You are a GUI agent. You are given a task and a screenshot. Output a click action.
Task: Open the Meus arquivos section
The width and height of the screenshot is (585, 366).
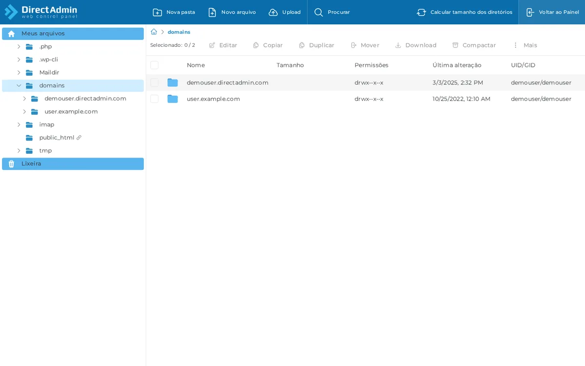(73, 34)
